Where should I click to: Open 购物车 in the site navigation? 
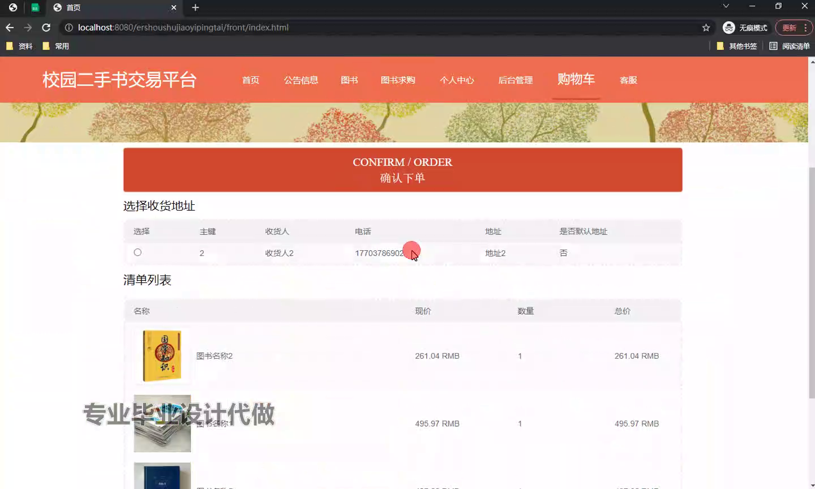(x=576, y=79)
